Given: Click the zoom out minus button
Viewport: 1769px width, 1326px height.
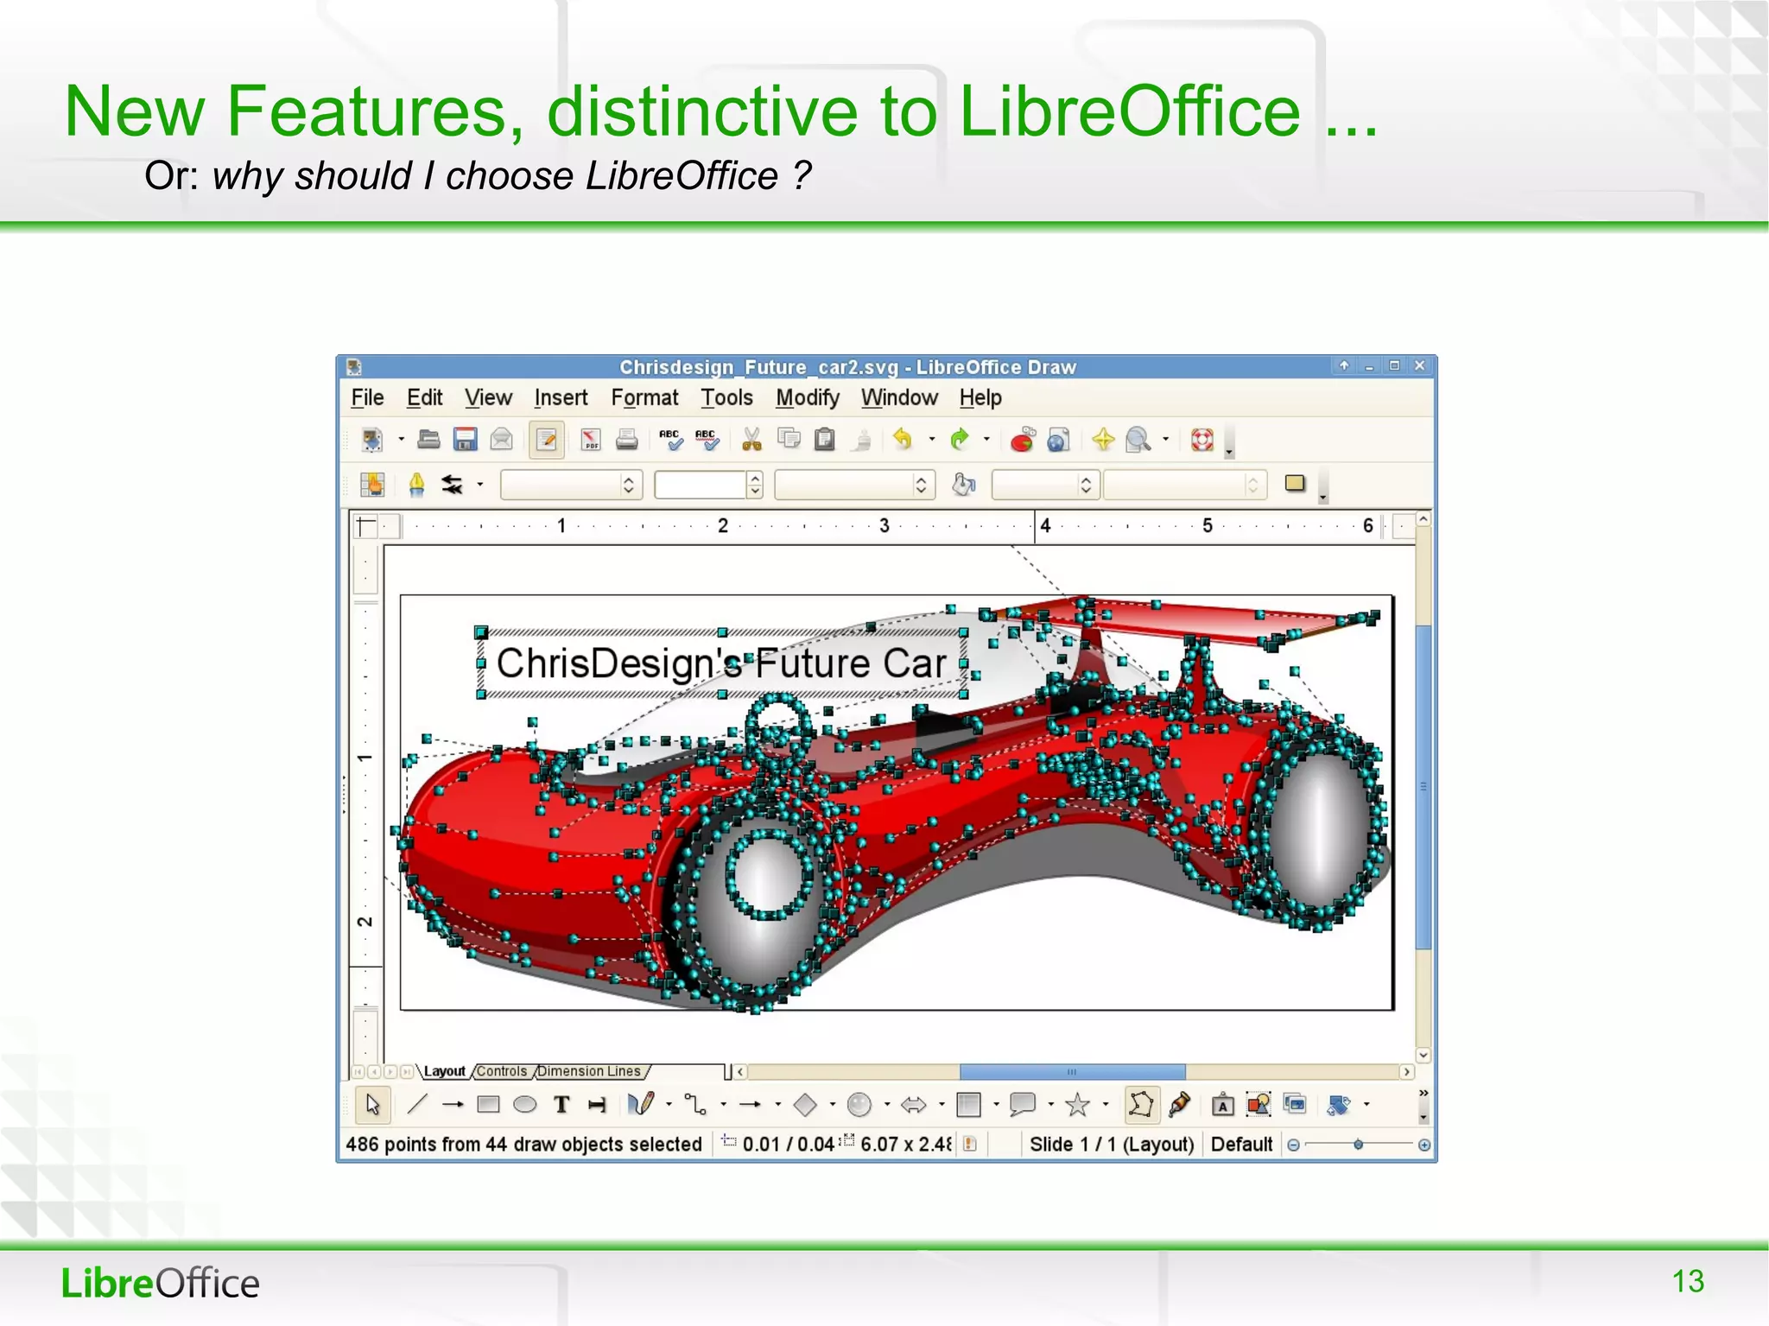Looking at the screenshot, I should [1293, 1145].
